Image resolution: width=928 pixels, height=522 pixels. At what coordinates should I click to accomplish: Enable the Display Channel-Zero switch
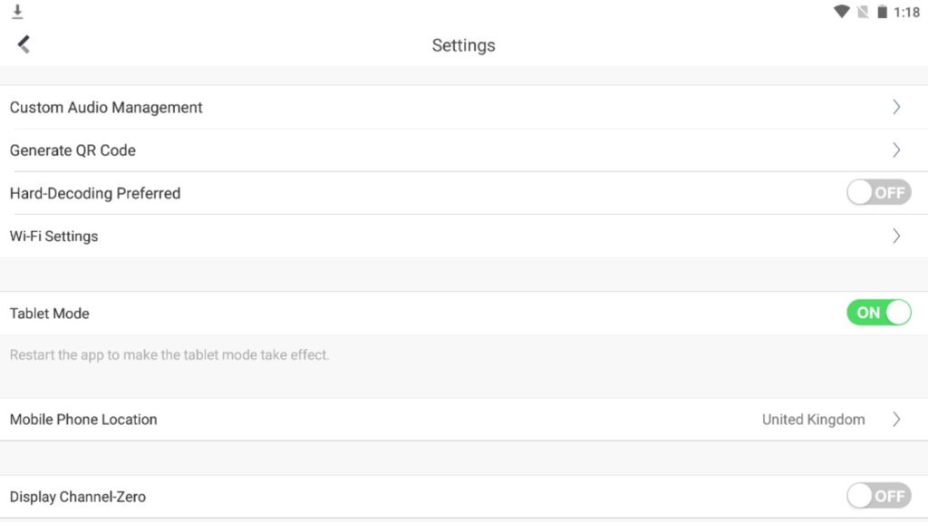(x=878, y=496)
